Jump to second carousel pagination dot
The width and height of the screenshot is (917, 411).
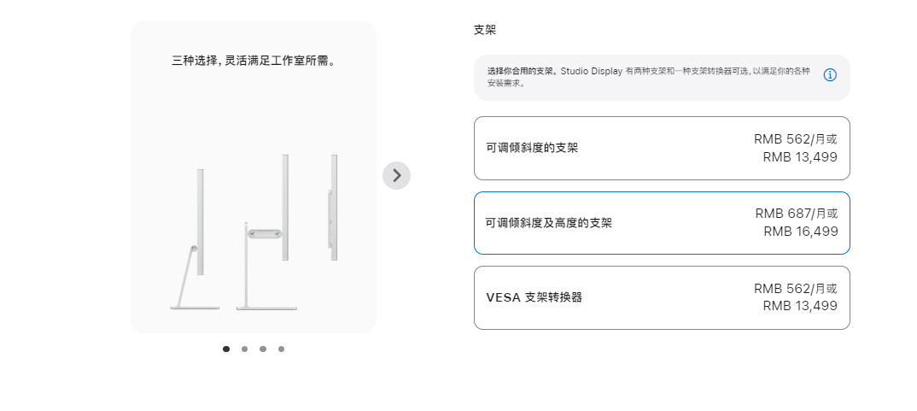(x=244, y=349)
